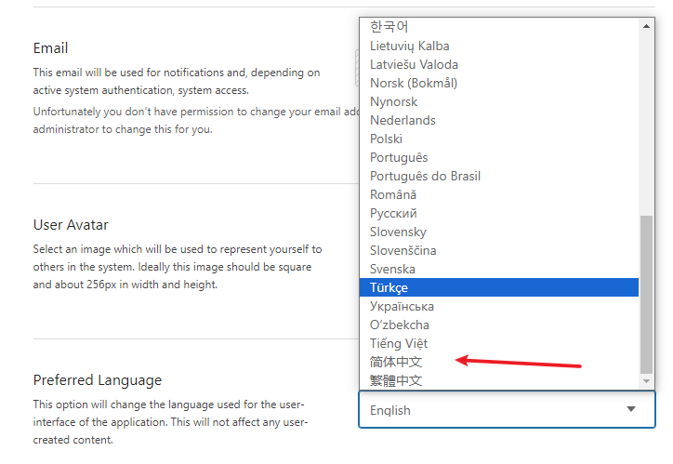Click the dropdown arrow beside English
This screenshot has height=464, width=673.
pyautogui.click(x=631, y=409)
